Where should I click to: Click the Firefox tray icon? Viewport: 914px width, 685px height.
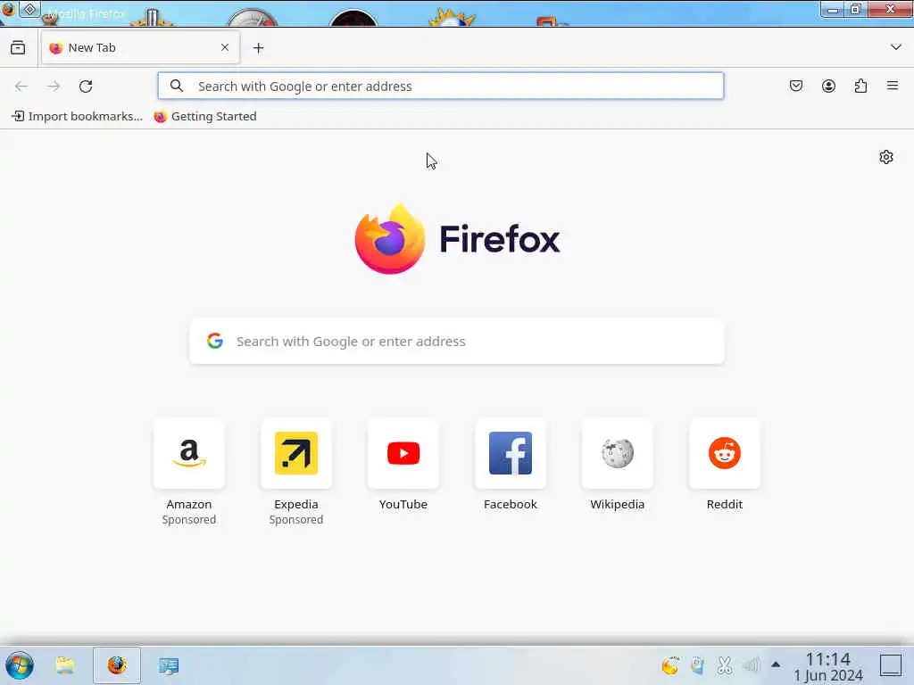click(x=670, y=665)
